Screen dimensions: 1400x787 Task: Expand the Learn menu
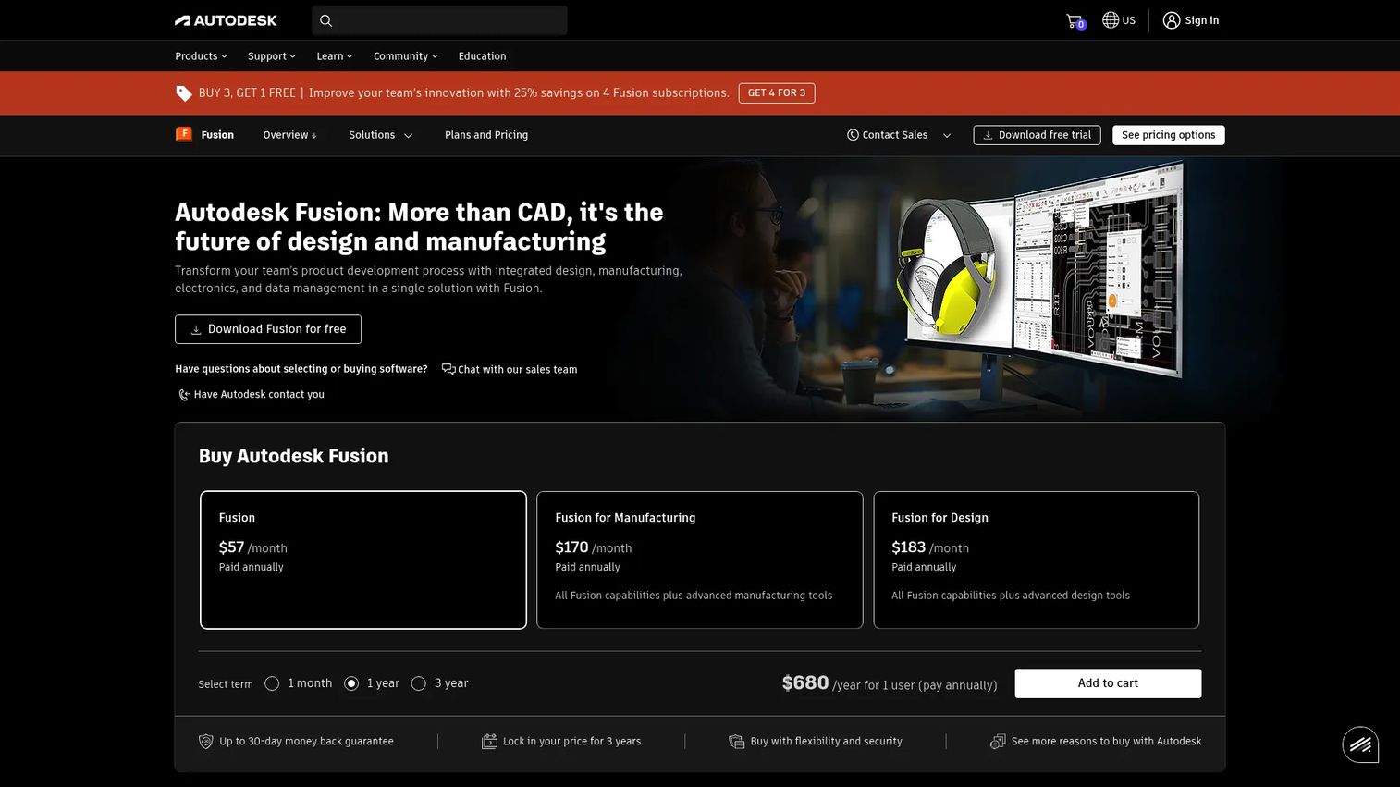335,56
